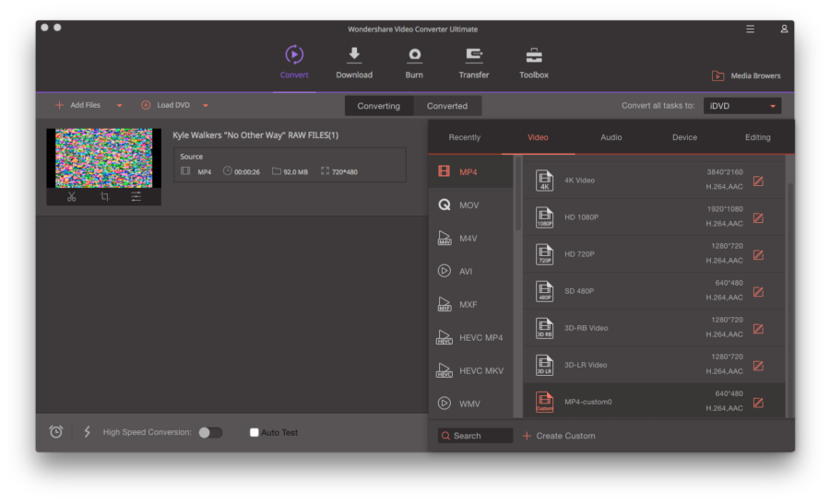Edit the 3D-RB Video preset

click(x=758, y=329)
